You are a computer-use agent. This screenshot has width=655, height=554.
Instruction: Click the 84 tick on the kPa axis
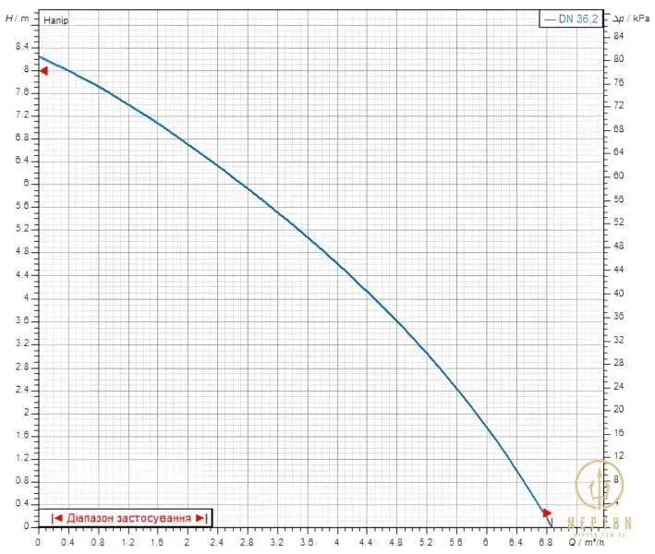[x=618, y=36]
